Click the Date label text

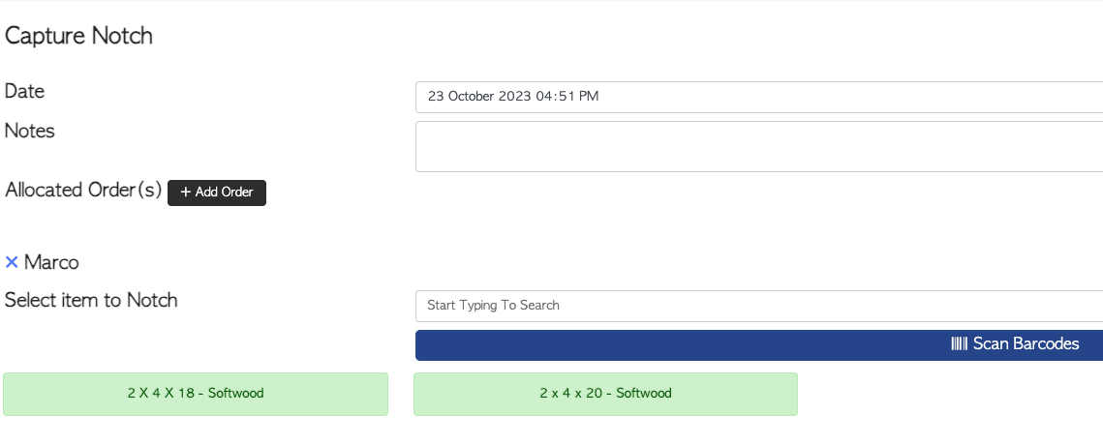24,91
